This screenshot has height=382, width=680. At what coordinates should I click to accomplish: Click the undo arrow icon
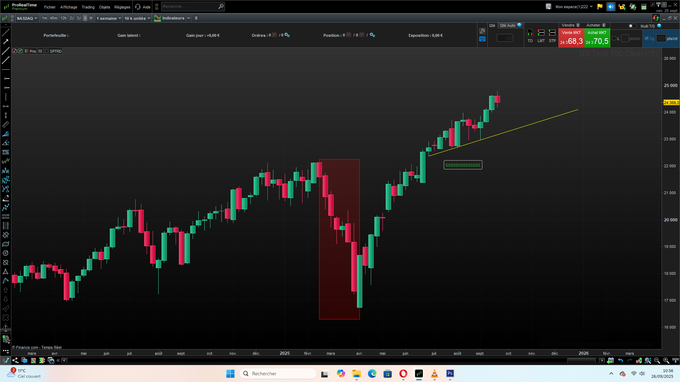tap(620, 360)
